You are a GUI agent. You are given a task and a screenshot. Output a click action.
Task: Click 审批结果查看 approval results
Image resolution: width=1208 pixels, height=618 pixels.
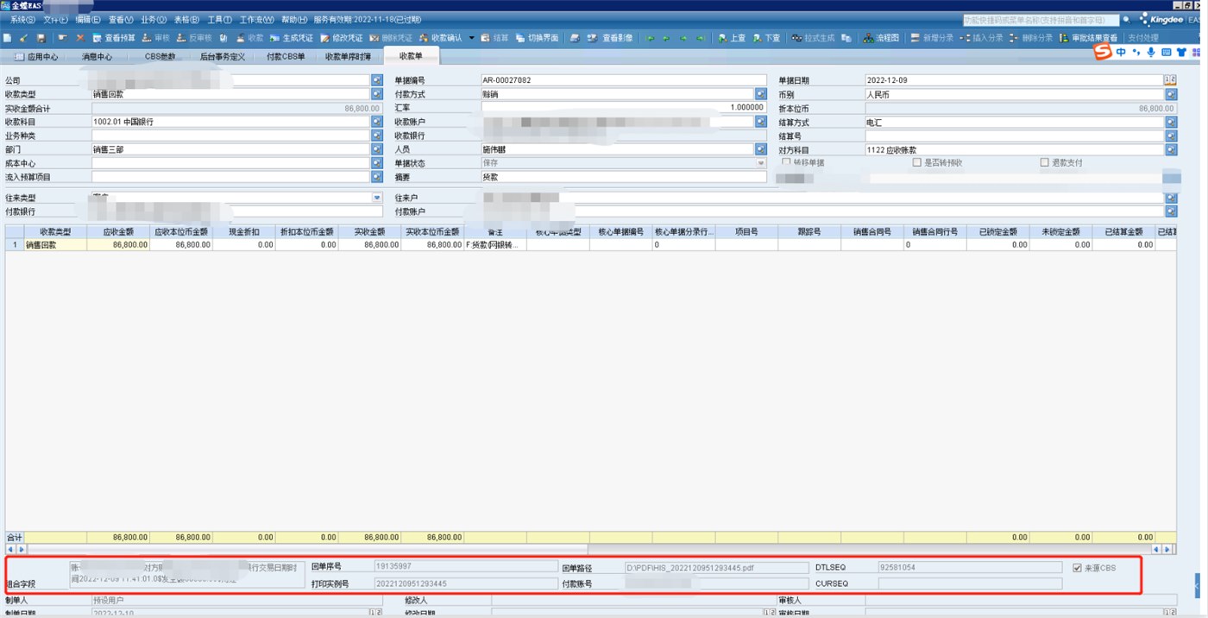point(1088,38)
